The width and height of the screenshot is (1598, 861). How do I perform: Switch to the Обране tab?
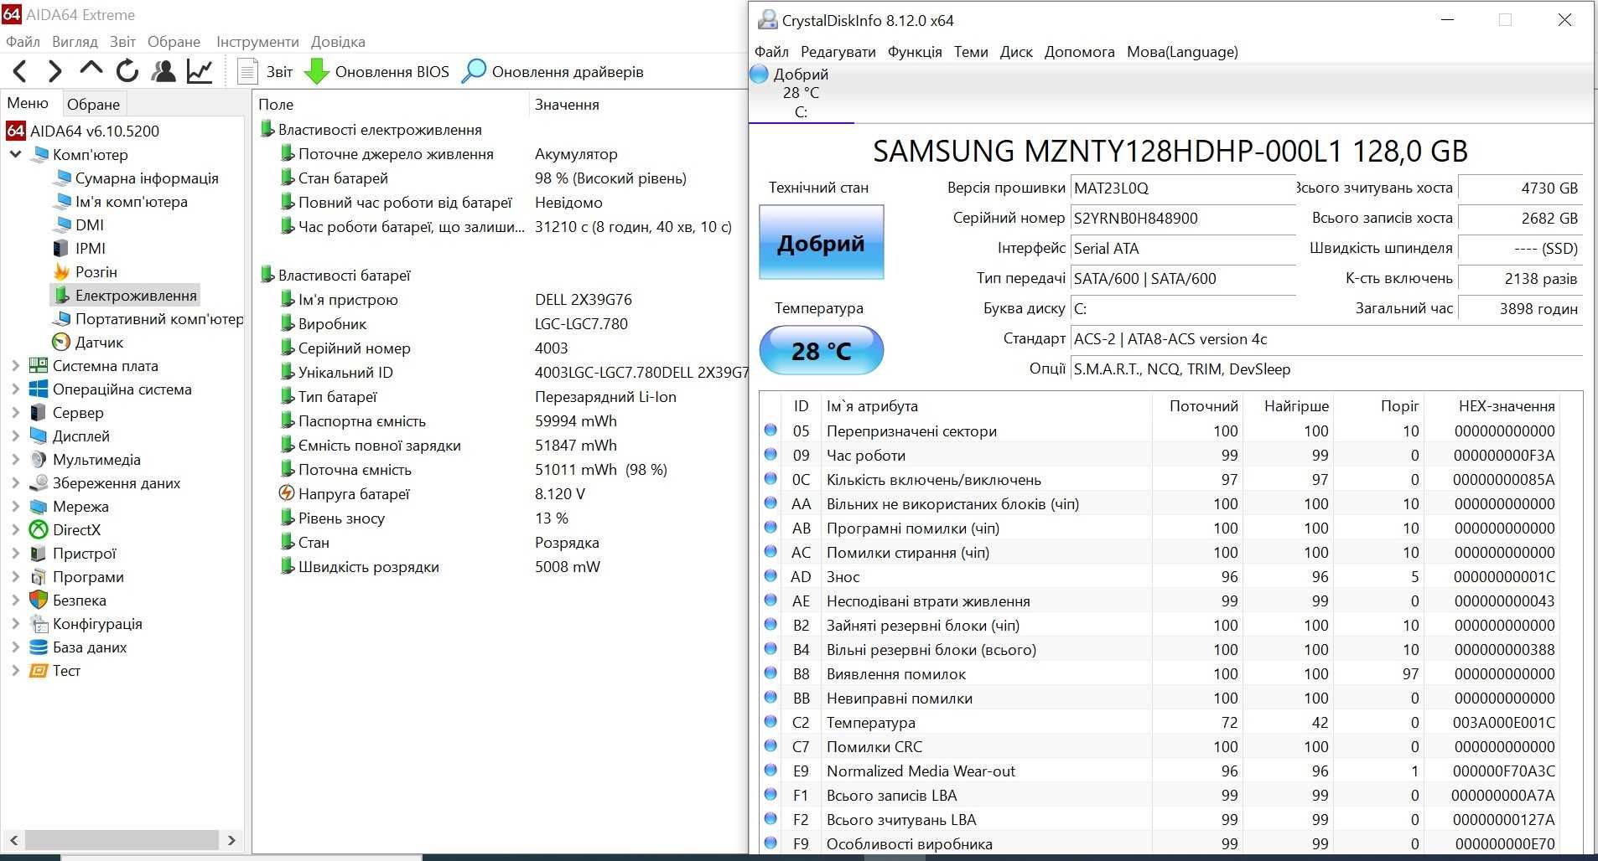tap(93, 104)
